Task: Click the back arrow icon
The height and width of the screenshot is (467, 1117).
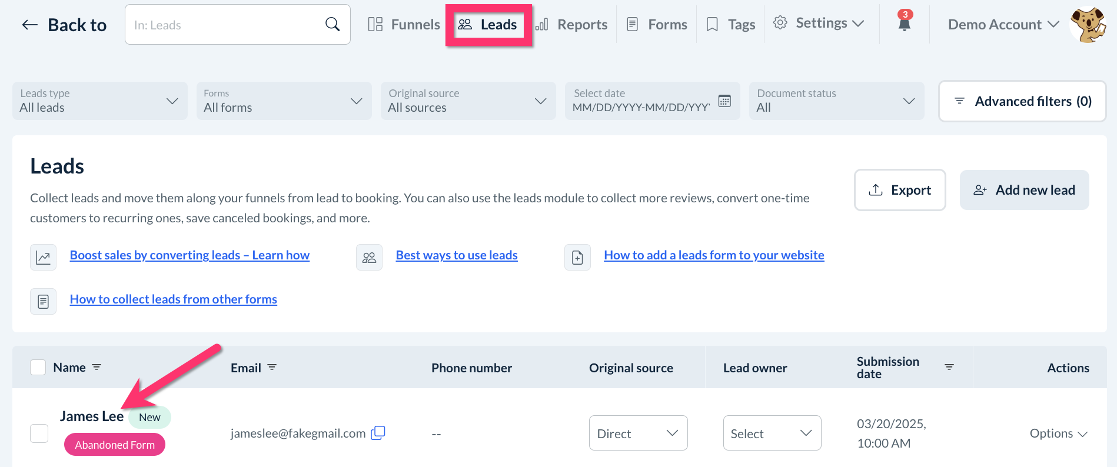Action: click(x=29, y=25)
